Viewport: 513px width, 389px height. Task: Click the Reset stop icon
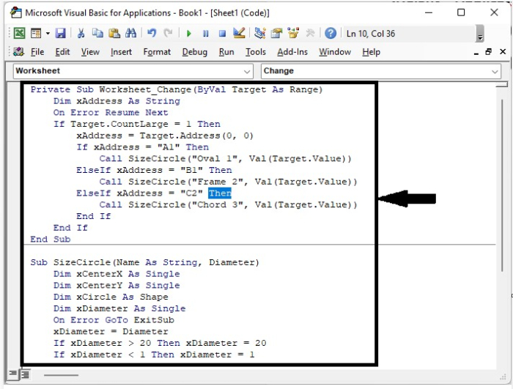coord(222,34)
